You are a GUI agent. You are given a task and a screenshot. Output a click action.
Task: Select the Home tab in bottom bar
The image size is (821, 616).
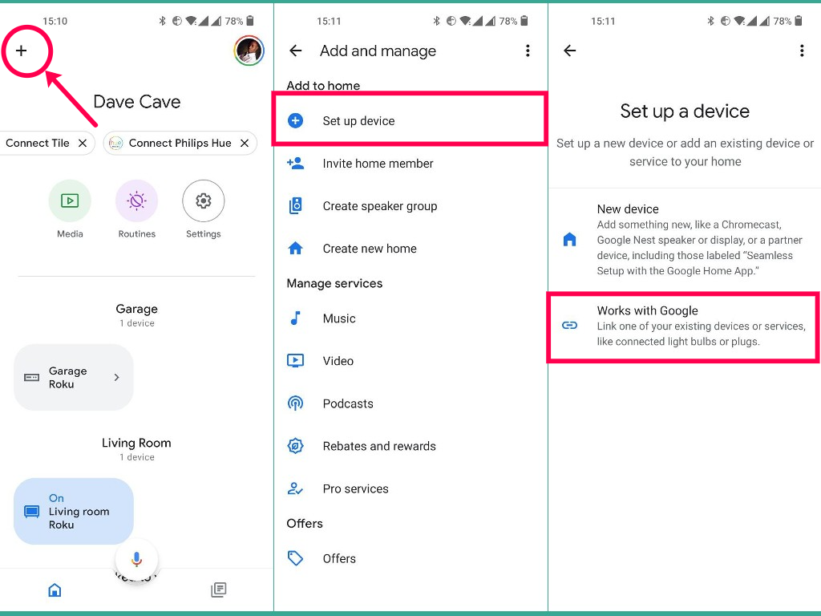click(x=55, y=590)
